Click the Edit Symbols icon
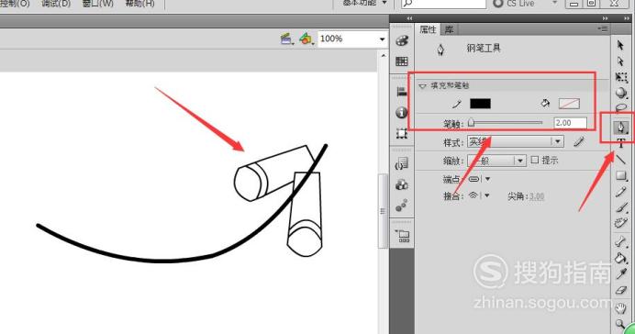The height and width of the screenshot is (334, 635). tap(306, 39)
